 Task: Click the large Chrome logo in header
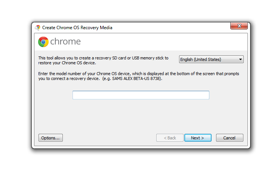point(43,42)
